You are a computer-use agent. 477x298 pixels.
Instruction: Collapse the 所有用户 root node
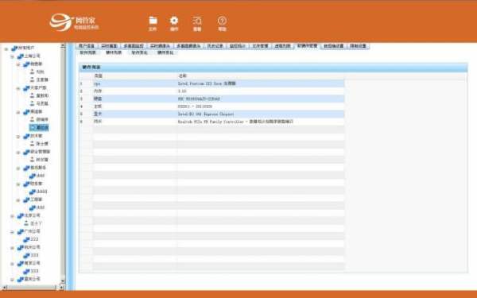6,48
